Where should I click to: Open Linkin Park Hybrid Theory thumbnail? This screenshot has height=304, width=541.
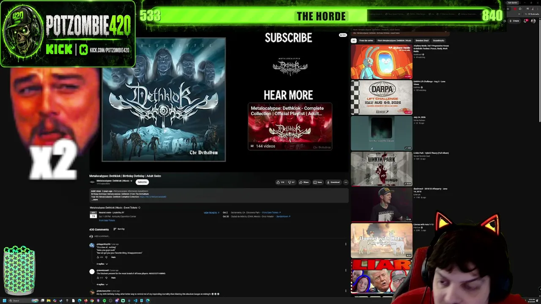click(381, 169)
